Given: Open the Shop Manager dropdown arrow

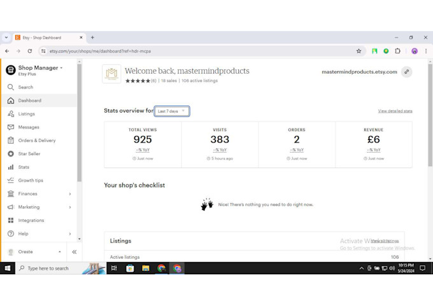Looking at the screenshot, I should (61, 68).
